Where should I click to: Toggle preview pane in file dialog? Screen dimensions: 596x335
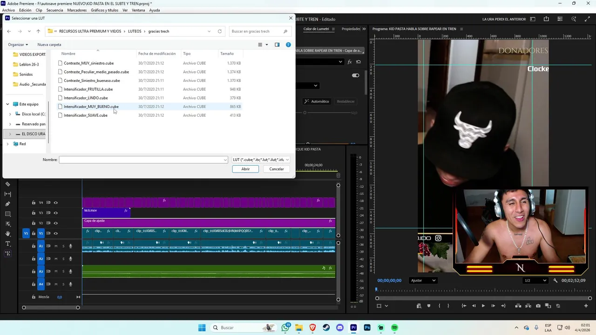click(277, 45)
